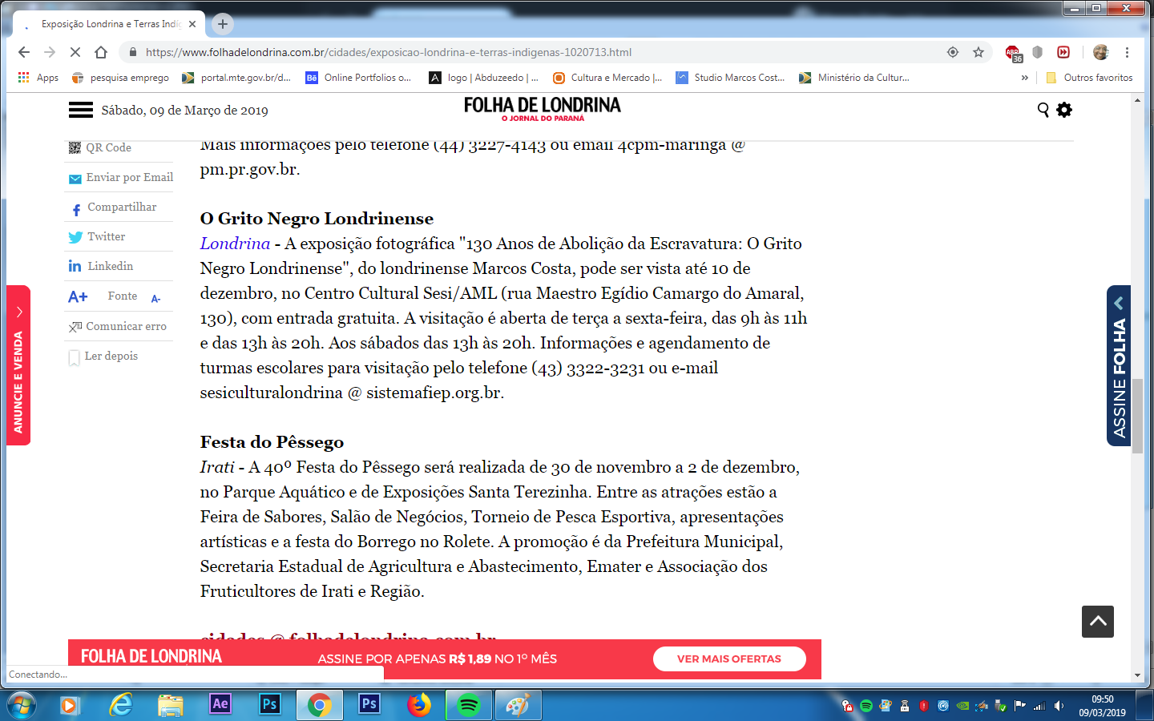Screen dimensions: 1154x721
Task: Click the scroll-to-top arrow button
Action: (1097, 622)
